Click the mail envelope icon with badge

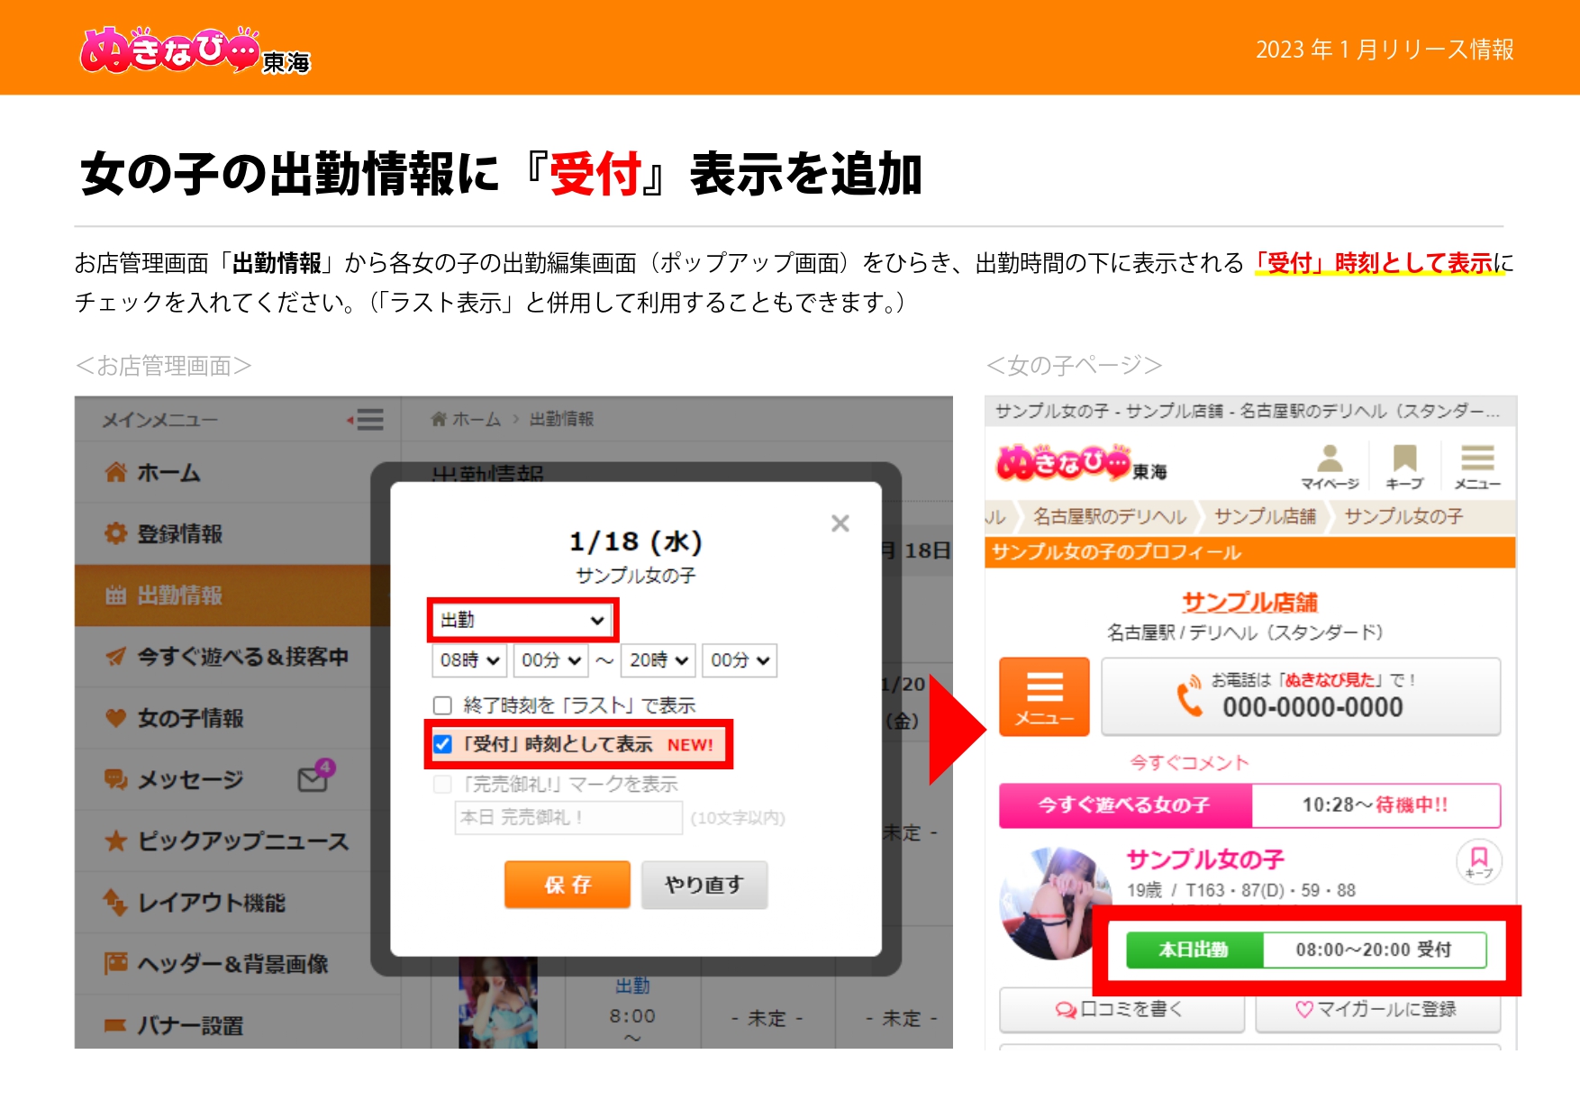click(314, 776)
